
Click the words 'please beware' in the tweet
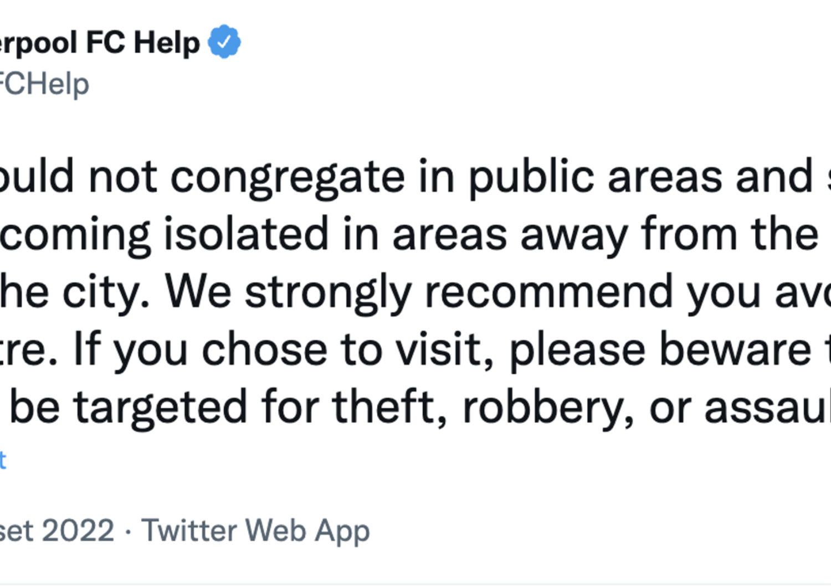[660, 350]
